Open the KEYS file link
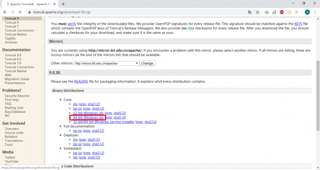This screenshot has height=170, width=320. click(x=298, y=24)
